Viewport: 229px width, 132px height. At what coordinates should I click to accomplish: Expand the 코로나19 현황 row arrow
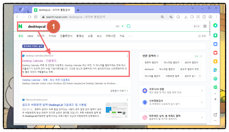(x=202, y=91)
